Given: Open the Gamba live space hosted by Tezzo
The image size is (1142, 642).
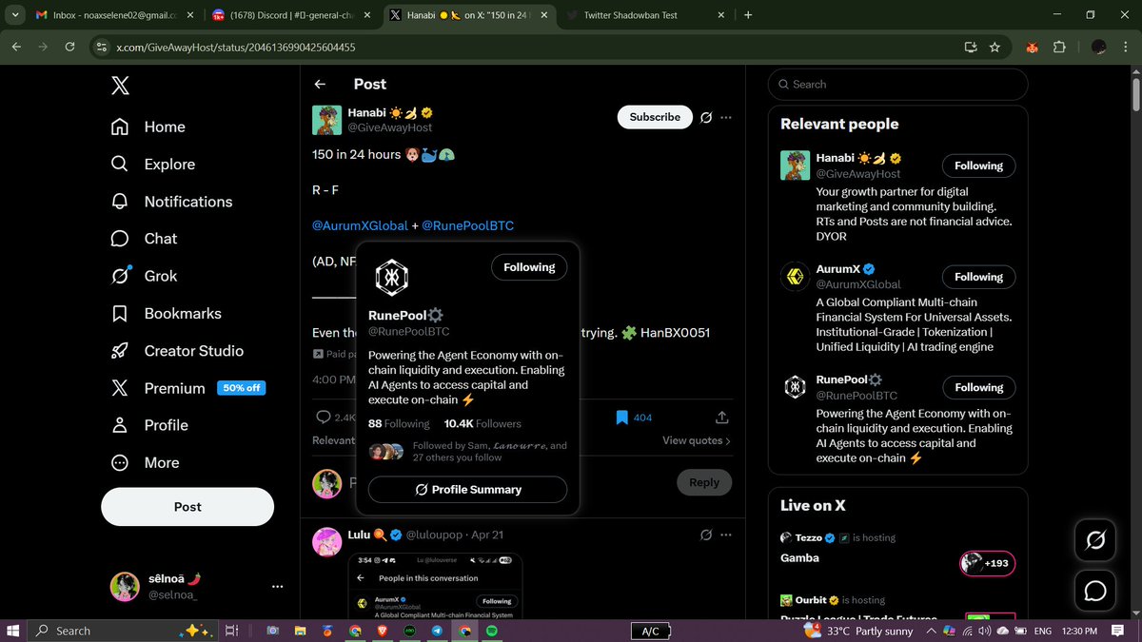Looking at the screenshot, I should 799,558.
